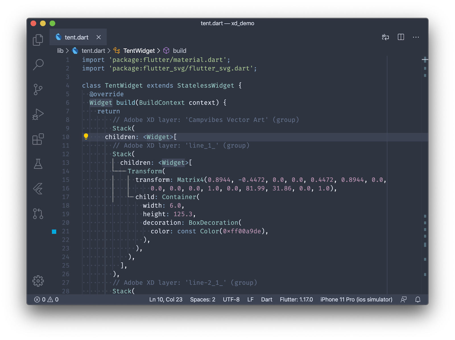
Task: Click 'BoxDecoration' on line 20
Action: (213, 223)
